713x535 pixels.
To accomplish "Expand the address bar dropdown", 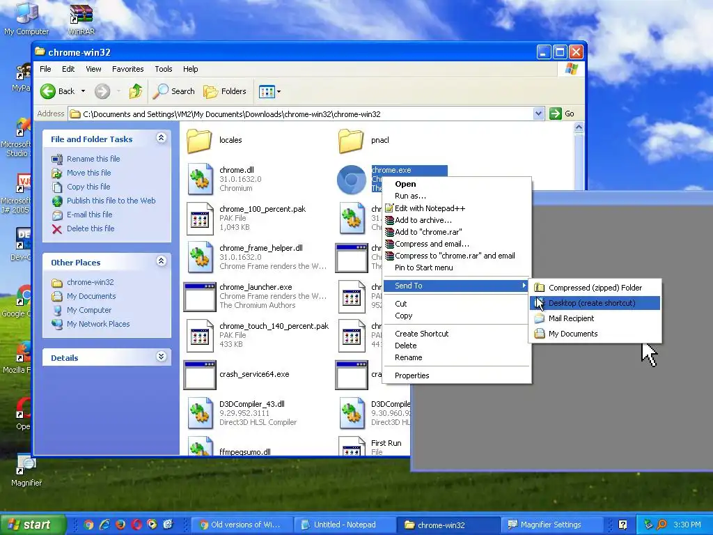I will point(538,114).
